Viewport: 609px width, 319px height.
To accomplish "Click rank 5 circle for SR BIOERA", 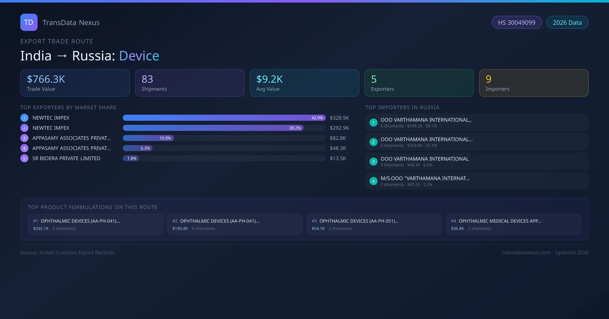I will 24,158.
